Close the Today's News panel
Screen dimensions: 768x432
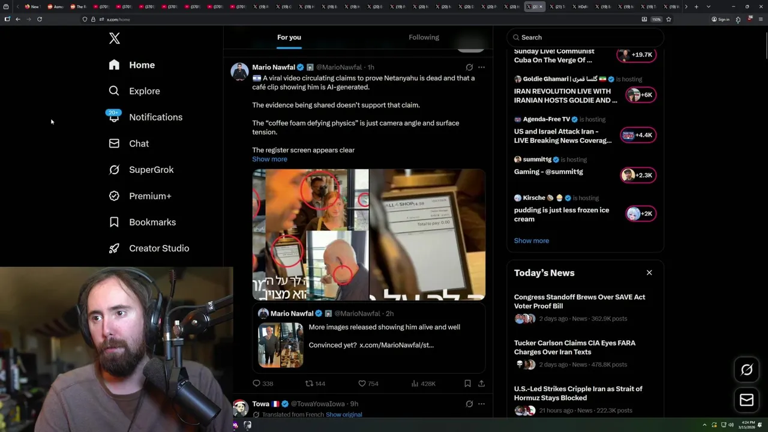point(649,272)
